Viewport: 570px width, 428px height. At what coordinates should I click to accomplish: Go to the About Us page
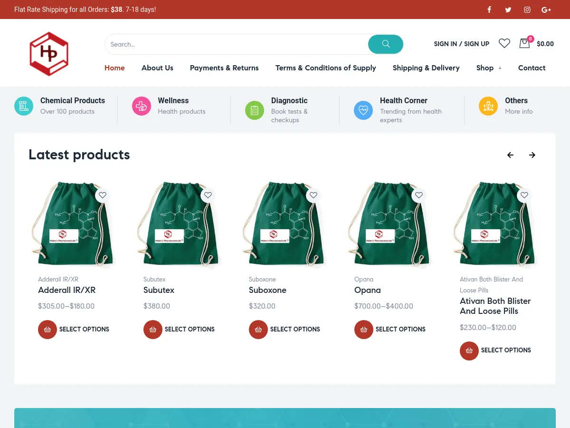click(x=157, y=68)
